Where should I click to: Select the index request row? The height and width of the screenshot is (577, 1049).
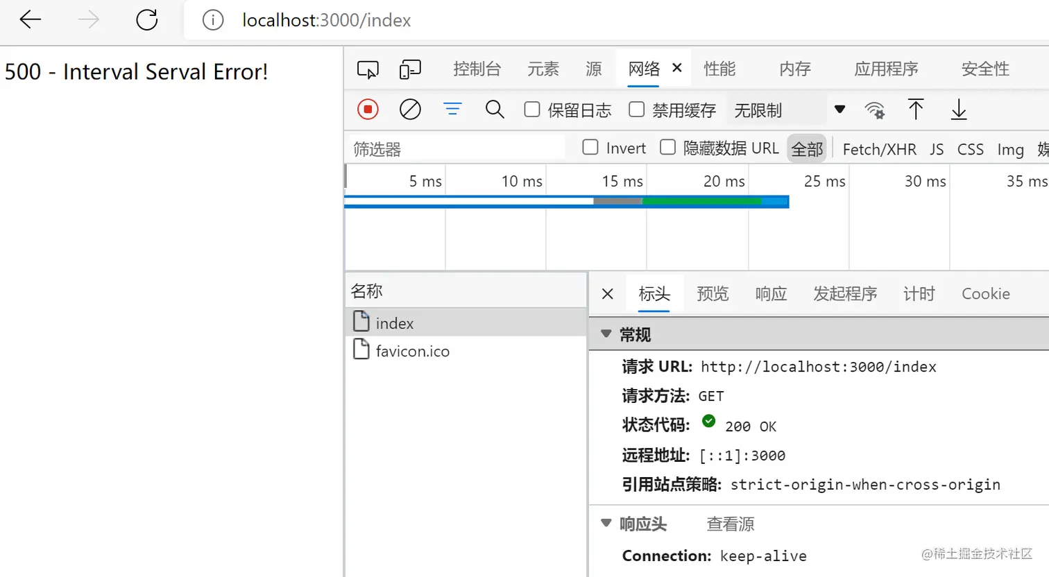coord(466,322)
